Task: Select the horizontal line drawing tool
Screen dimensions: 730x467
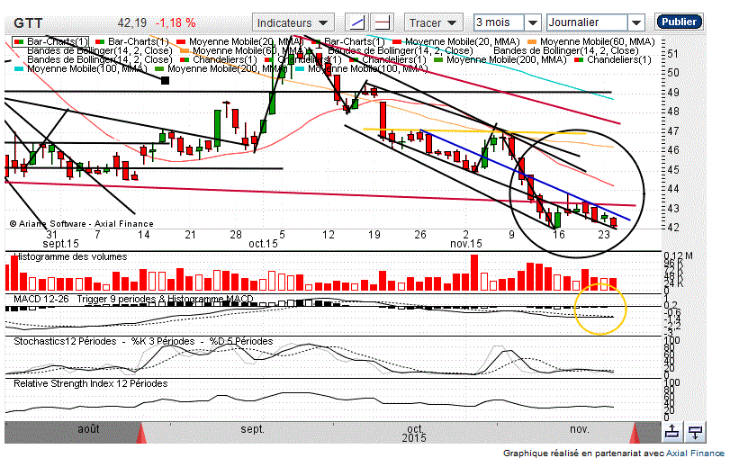Action: pos(383,22)
